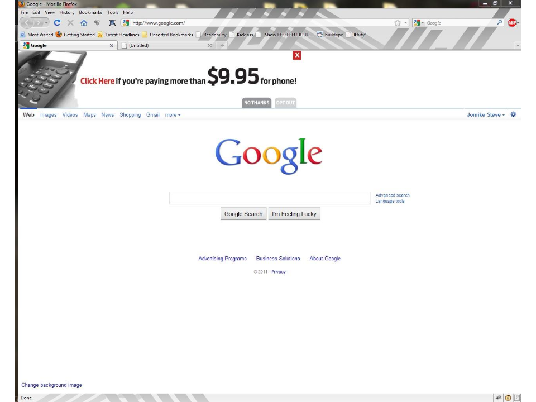Image resolution: width=536 pixels, height=402 pixels.
Task: Open the list all tabs dropdown
Action: point(518,45)
